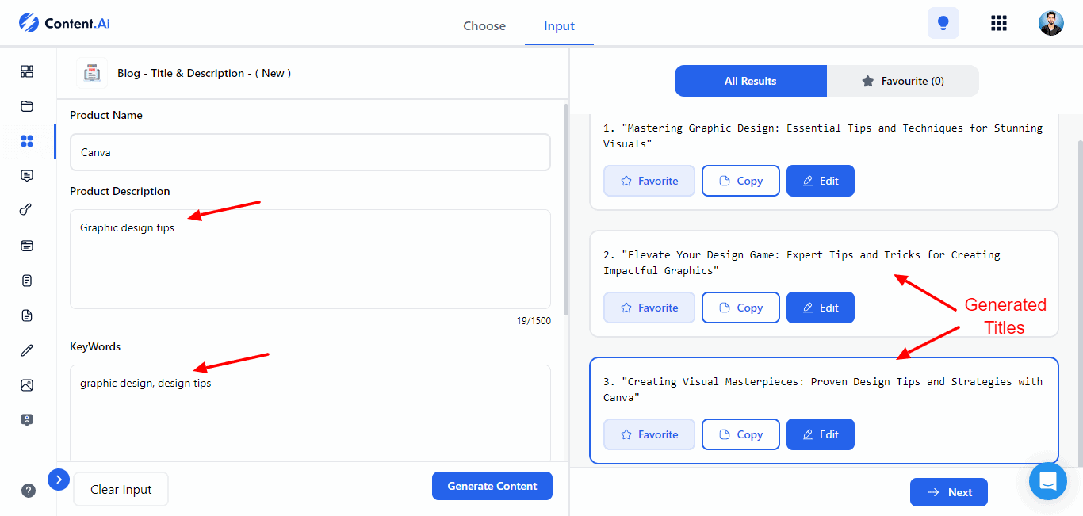Open the apps grid icon in header
The image size is (1083, 516).
(999, 23)
